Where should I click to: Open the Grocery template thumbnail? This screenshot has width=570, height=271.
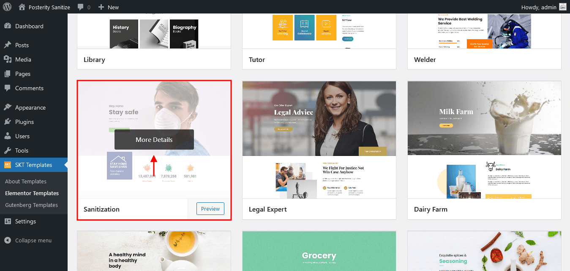[319, 251]
